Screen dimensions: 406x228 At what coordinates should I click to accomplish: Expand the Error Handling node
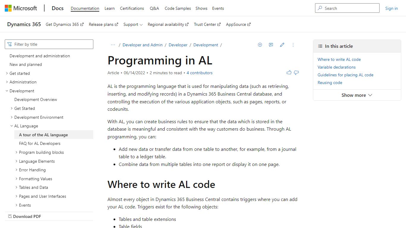[16, 170]
